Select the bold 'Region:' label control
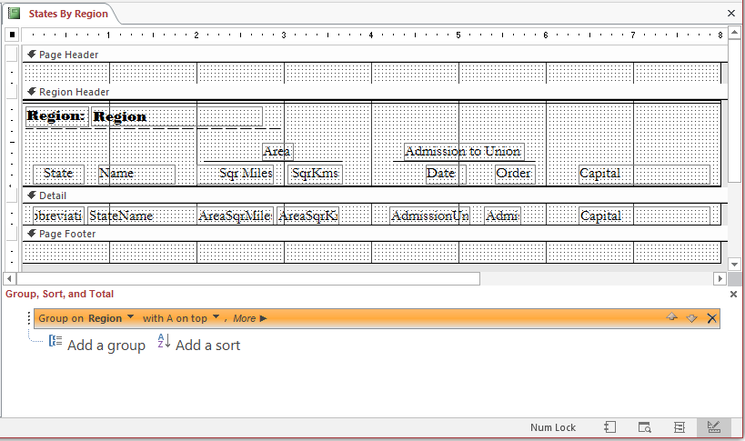 click(57, 115)
